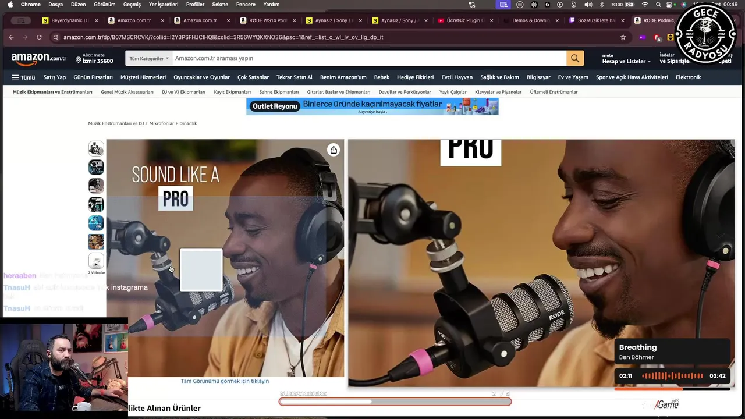745x419 pixels.
Task: Click the Amazon search input field
Action: coord(369,58)
